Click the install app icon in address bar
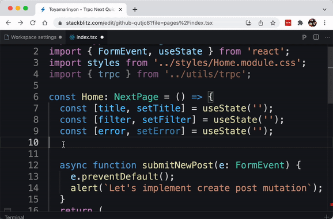Screen dimensions: 333x219 click(x=248, y=23)
